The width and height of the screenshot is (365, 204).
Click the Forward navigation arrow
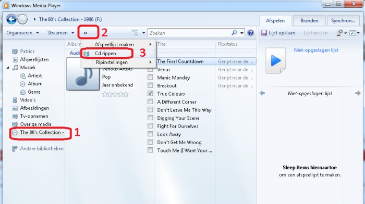click(x=22, y=19)
